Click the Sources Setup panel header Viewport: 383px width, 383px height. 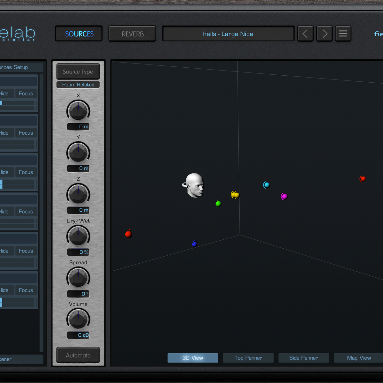(x=21, y=67)
